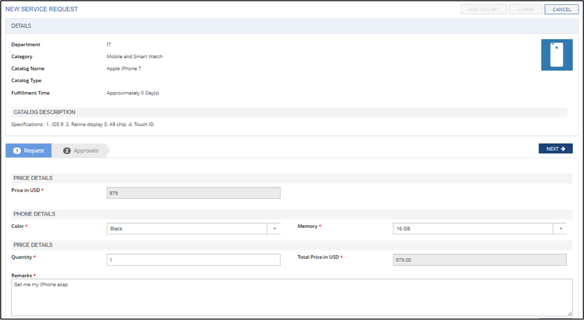Screen dimensions: 584x320
Task: Click the Price in USD field
Action: (x=194, y=193)
